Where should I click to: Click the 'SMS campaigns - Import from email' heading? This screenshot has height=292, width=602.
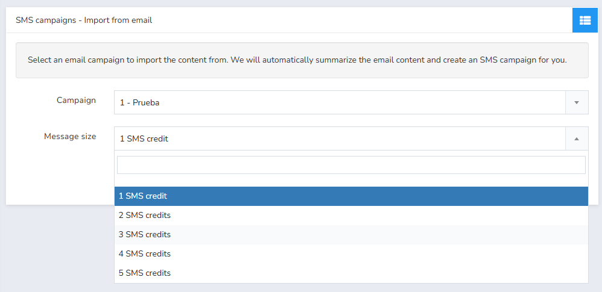[84, 20]
